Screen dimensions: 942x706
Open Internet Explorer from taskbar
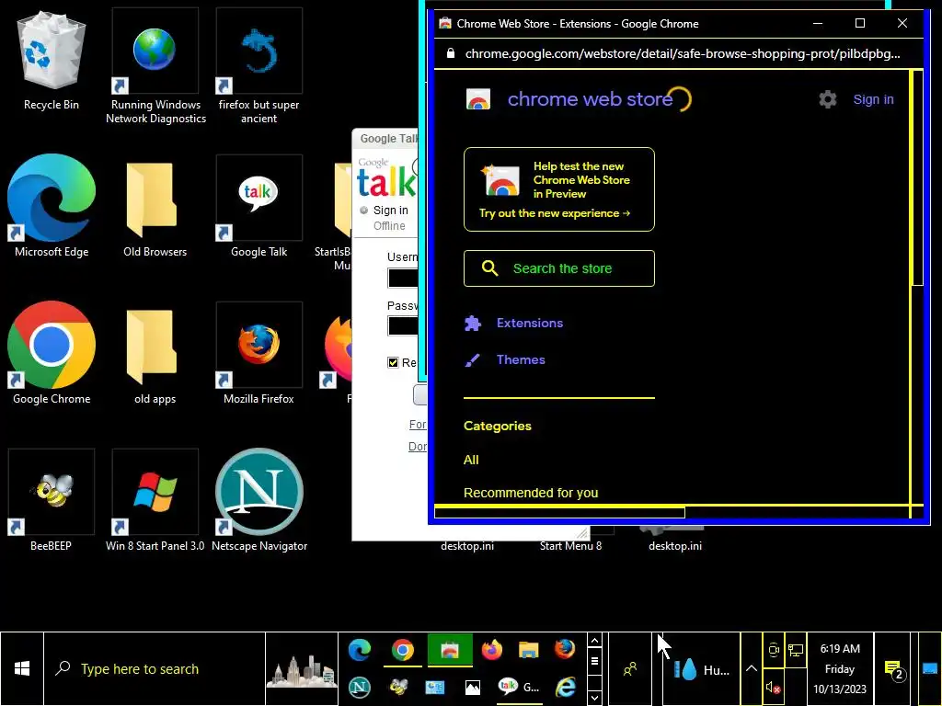tap(566, 687)
